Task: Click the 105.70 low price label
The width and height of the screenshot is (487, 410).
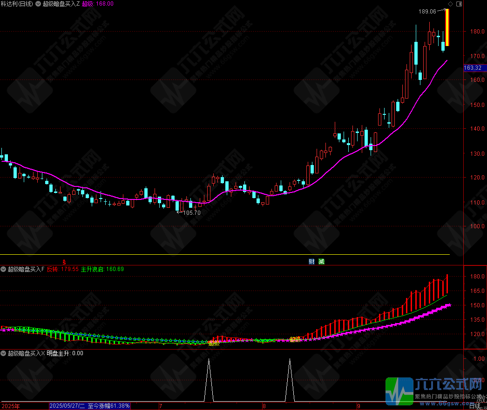Action: point(192,212)
